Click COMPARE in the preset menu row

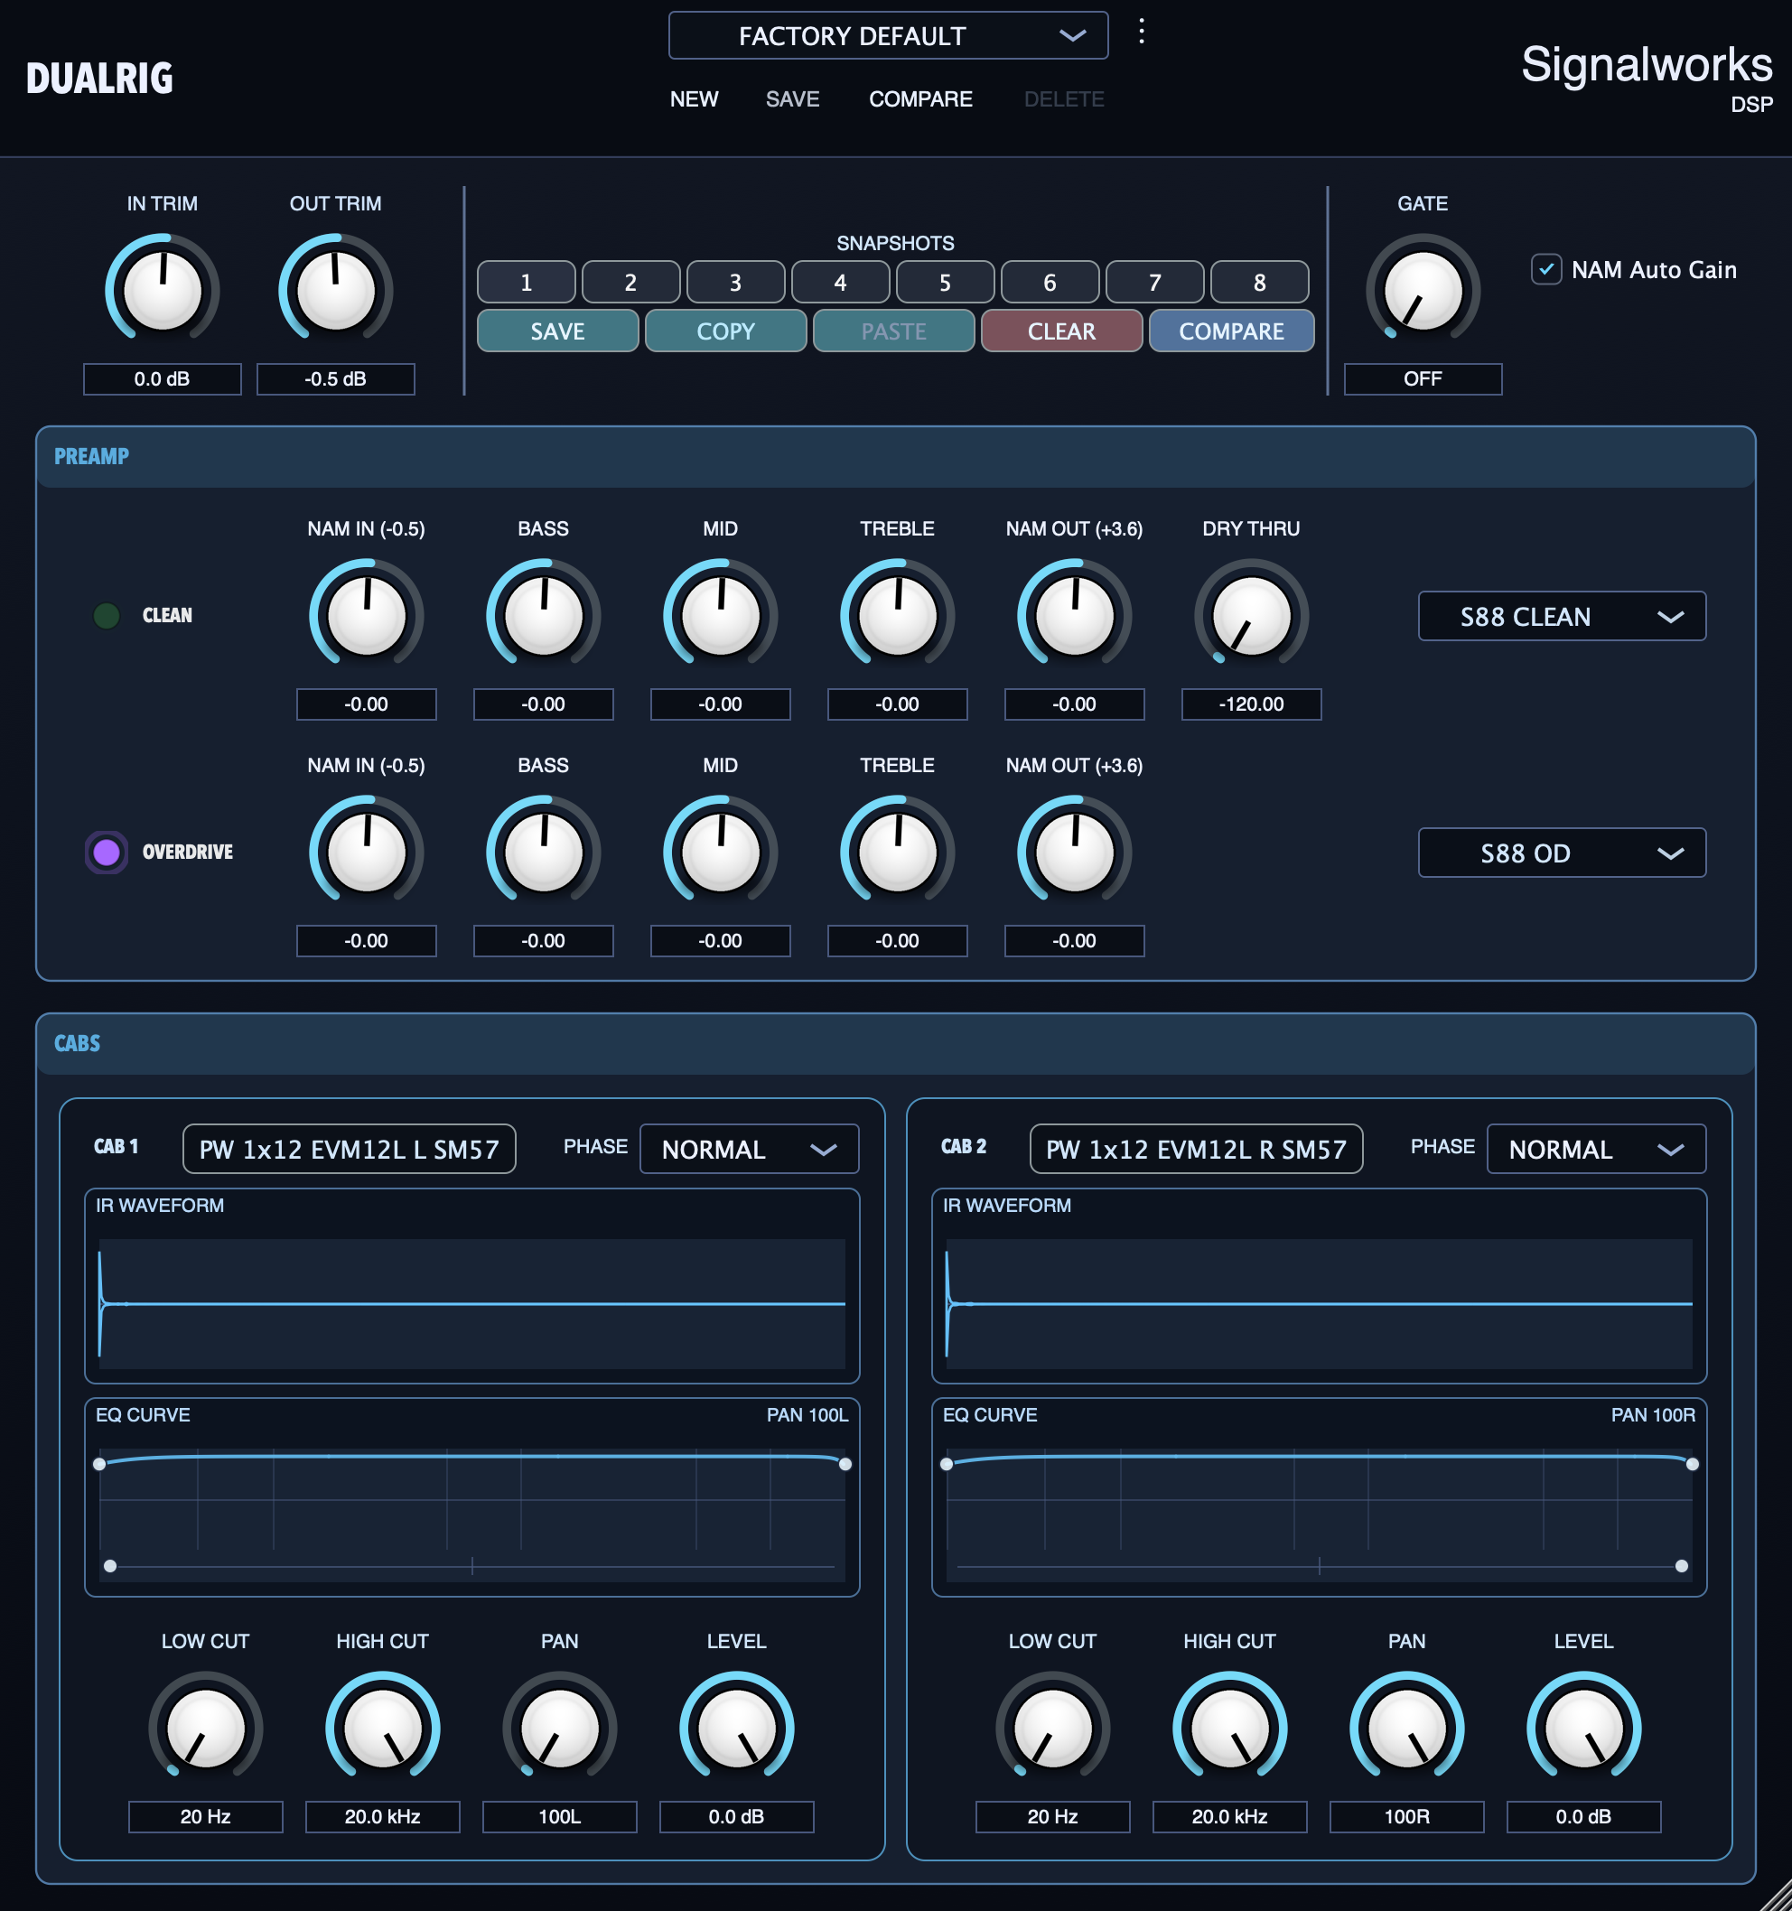click(920, 99)
